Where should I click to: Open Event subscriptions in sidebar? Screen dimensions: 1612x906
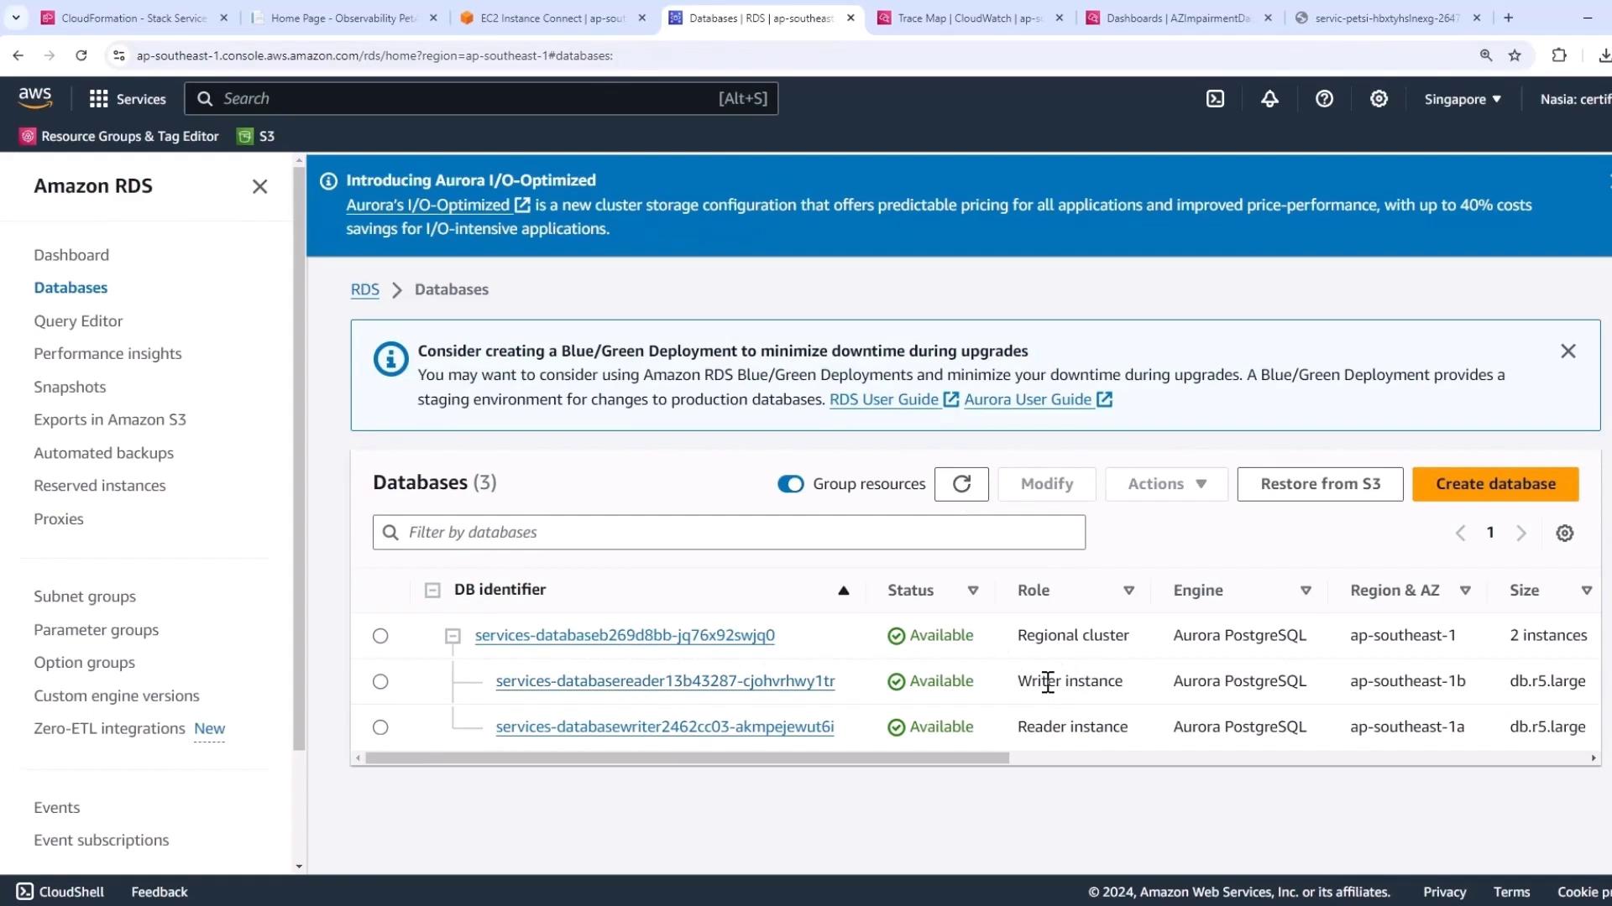pos(101,841)
